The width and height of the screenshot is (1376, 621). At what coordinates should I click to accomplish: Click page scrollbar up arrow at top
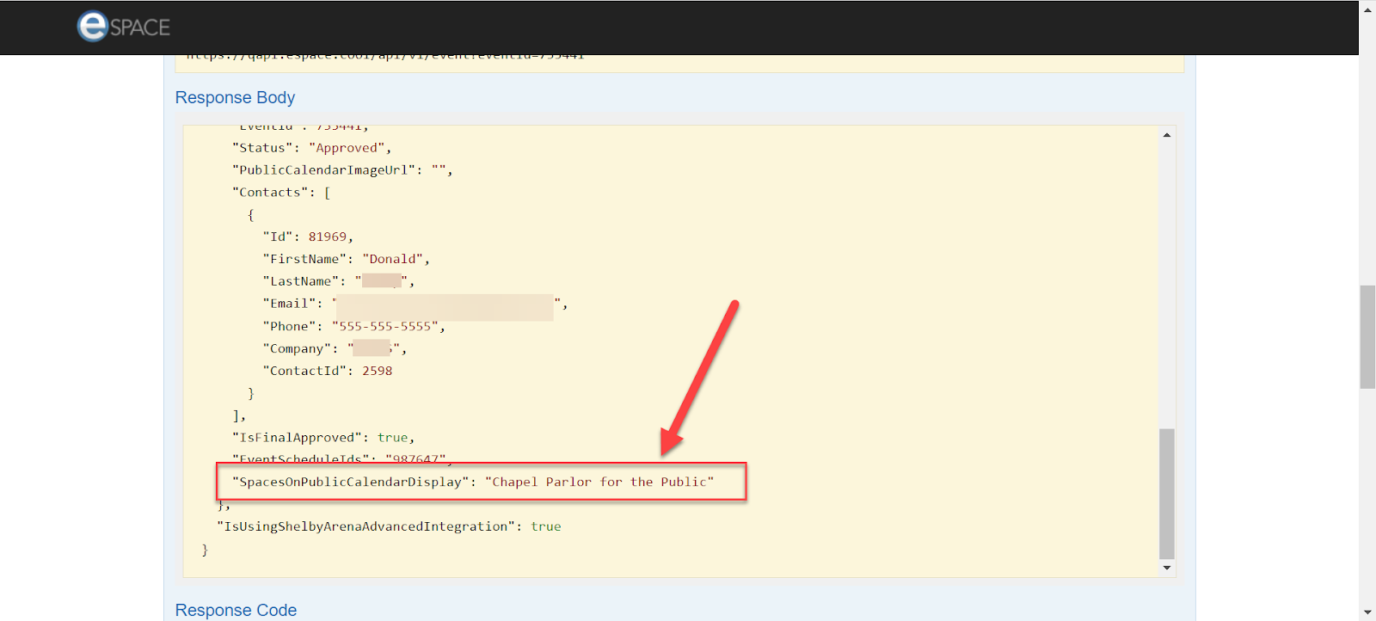1367,9
